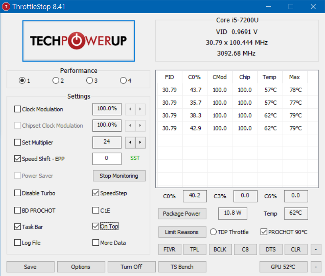The image size is (325, 276).
Task: Click the TDP Throttle indicator
Action: pos(213,232)
